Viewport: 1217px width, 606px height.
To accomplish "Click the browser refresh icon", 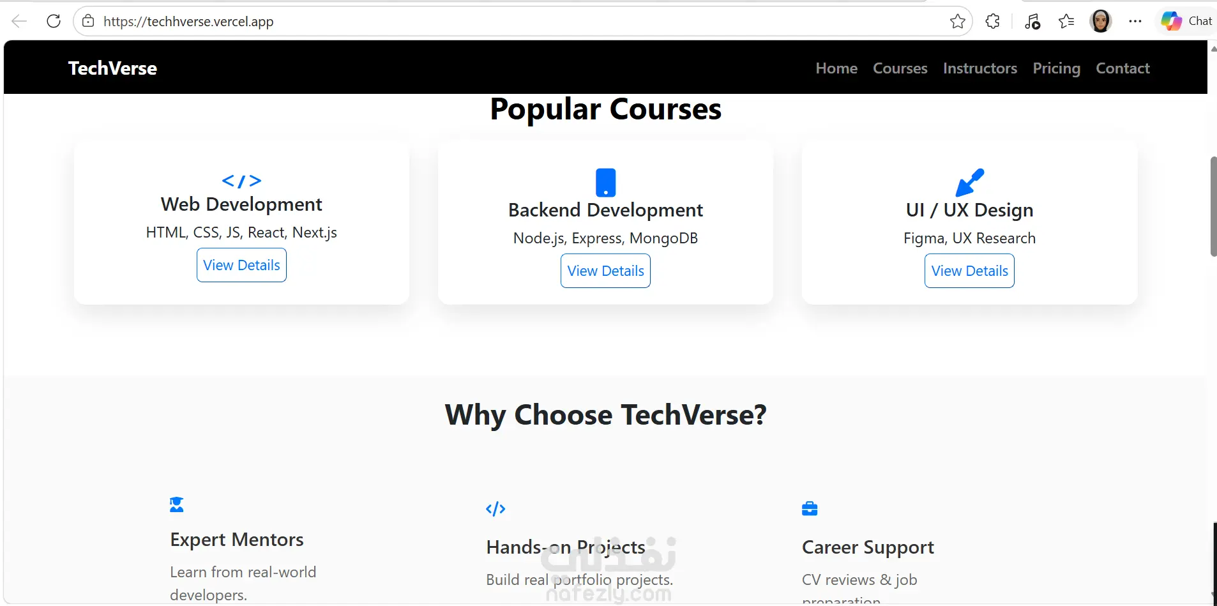I will [54, 21].
